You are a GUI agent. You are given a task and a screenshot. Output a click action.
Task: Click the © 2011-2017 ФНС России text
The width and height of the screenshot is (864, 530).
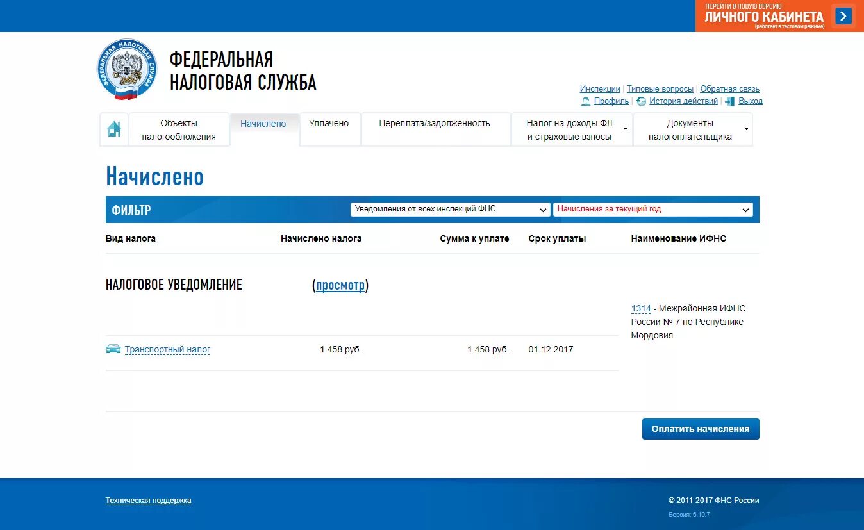(x=713, y=501)
